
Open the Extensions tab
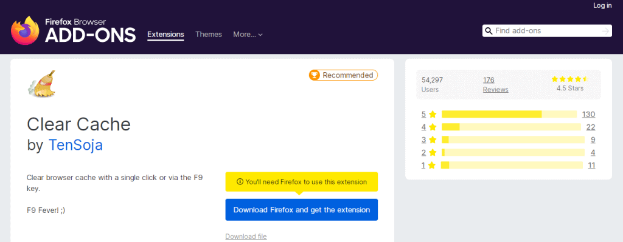click(165, 35)
